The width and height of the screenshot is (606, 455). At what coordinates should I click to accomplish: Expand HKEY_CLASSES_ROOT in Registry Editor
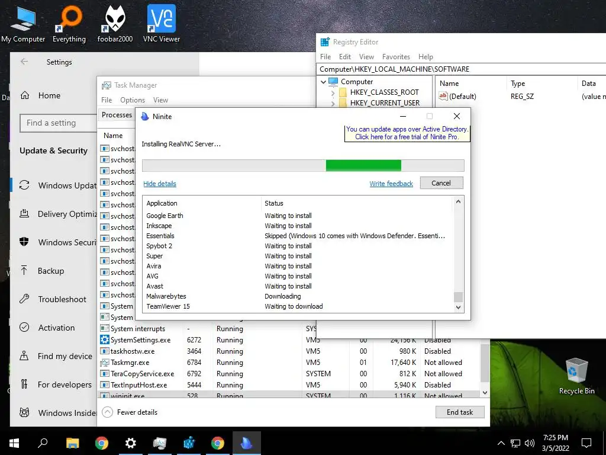pos(333,93)
